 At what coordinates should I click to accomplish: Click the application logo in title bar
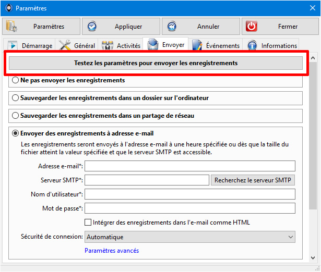[9, 8]
